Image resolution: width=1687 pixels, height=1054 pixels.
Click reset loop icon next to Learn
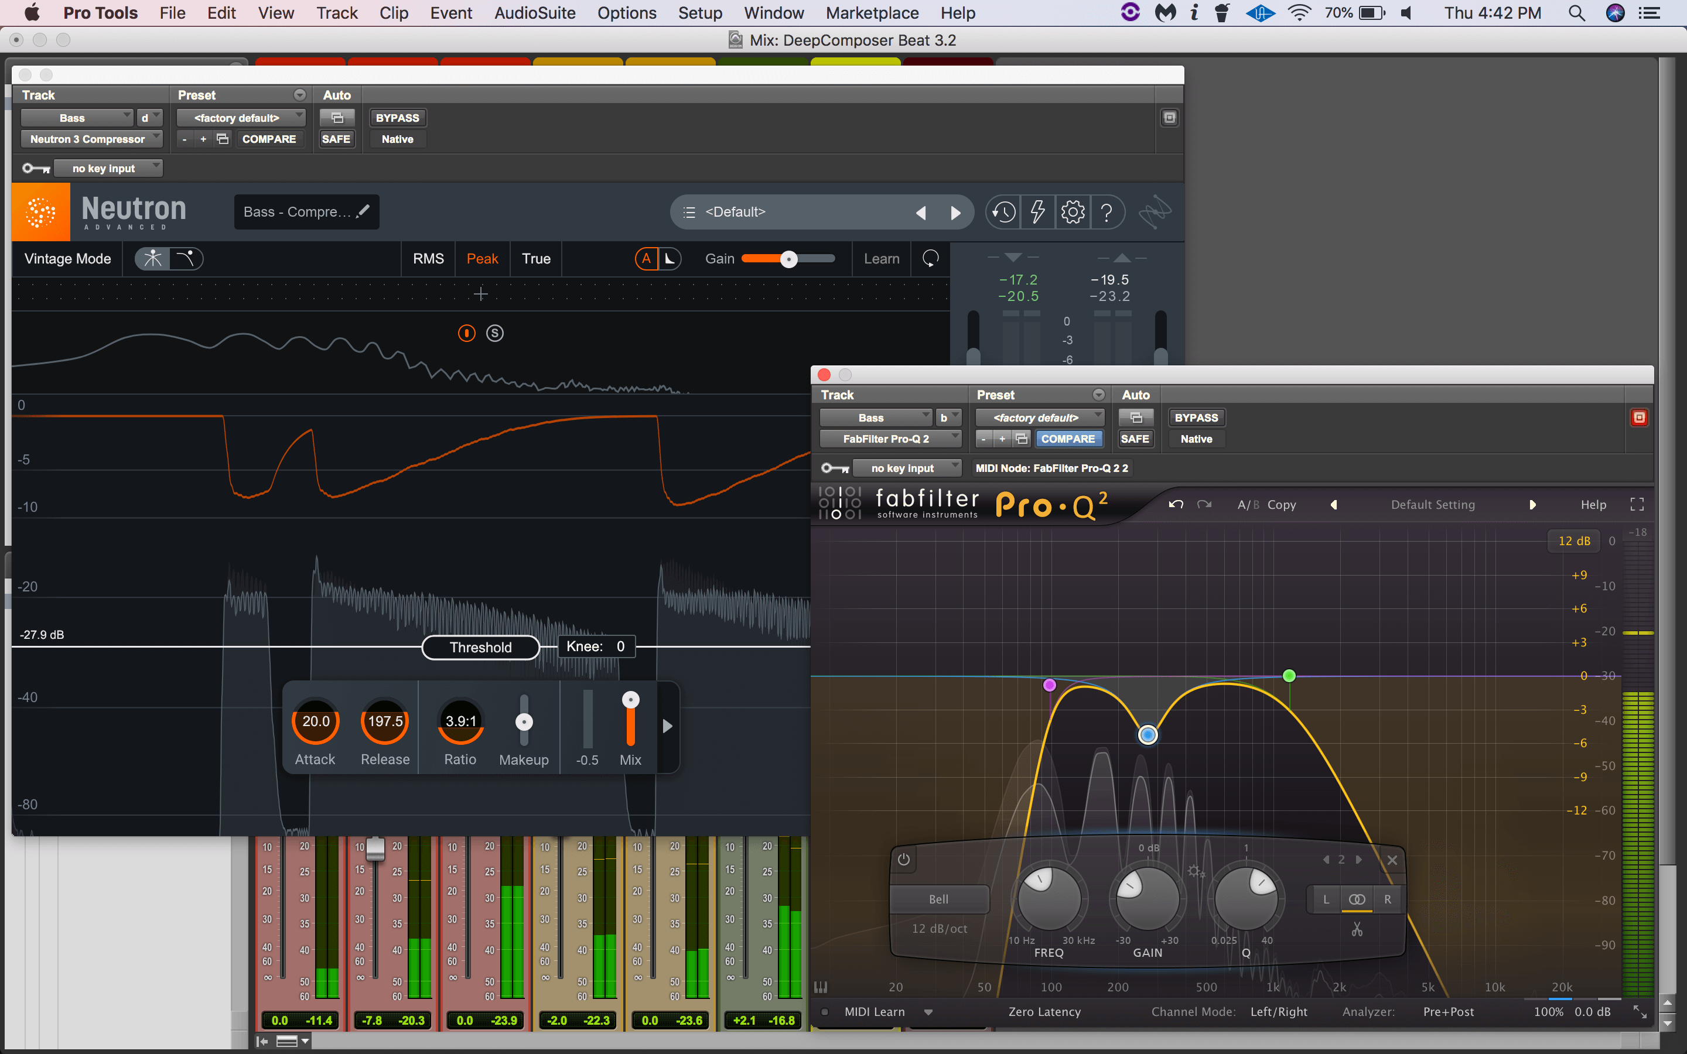point(930,259)
